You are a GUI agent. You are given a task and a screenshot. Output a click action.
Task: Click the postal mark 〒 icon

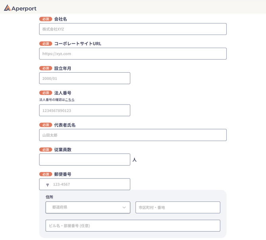(48, 185)
